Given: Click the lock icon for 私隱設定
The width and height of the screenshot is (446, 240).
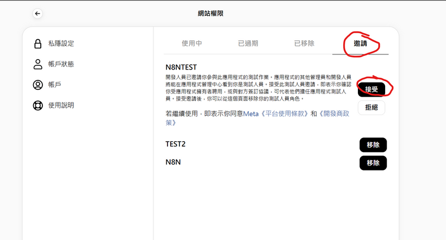Looking at the screenshot, I should coord(38,43).
